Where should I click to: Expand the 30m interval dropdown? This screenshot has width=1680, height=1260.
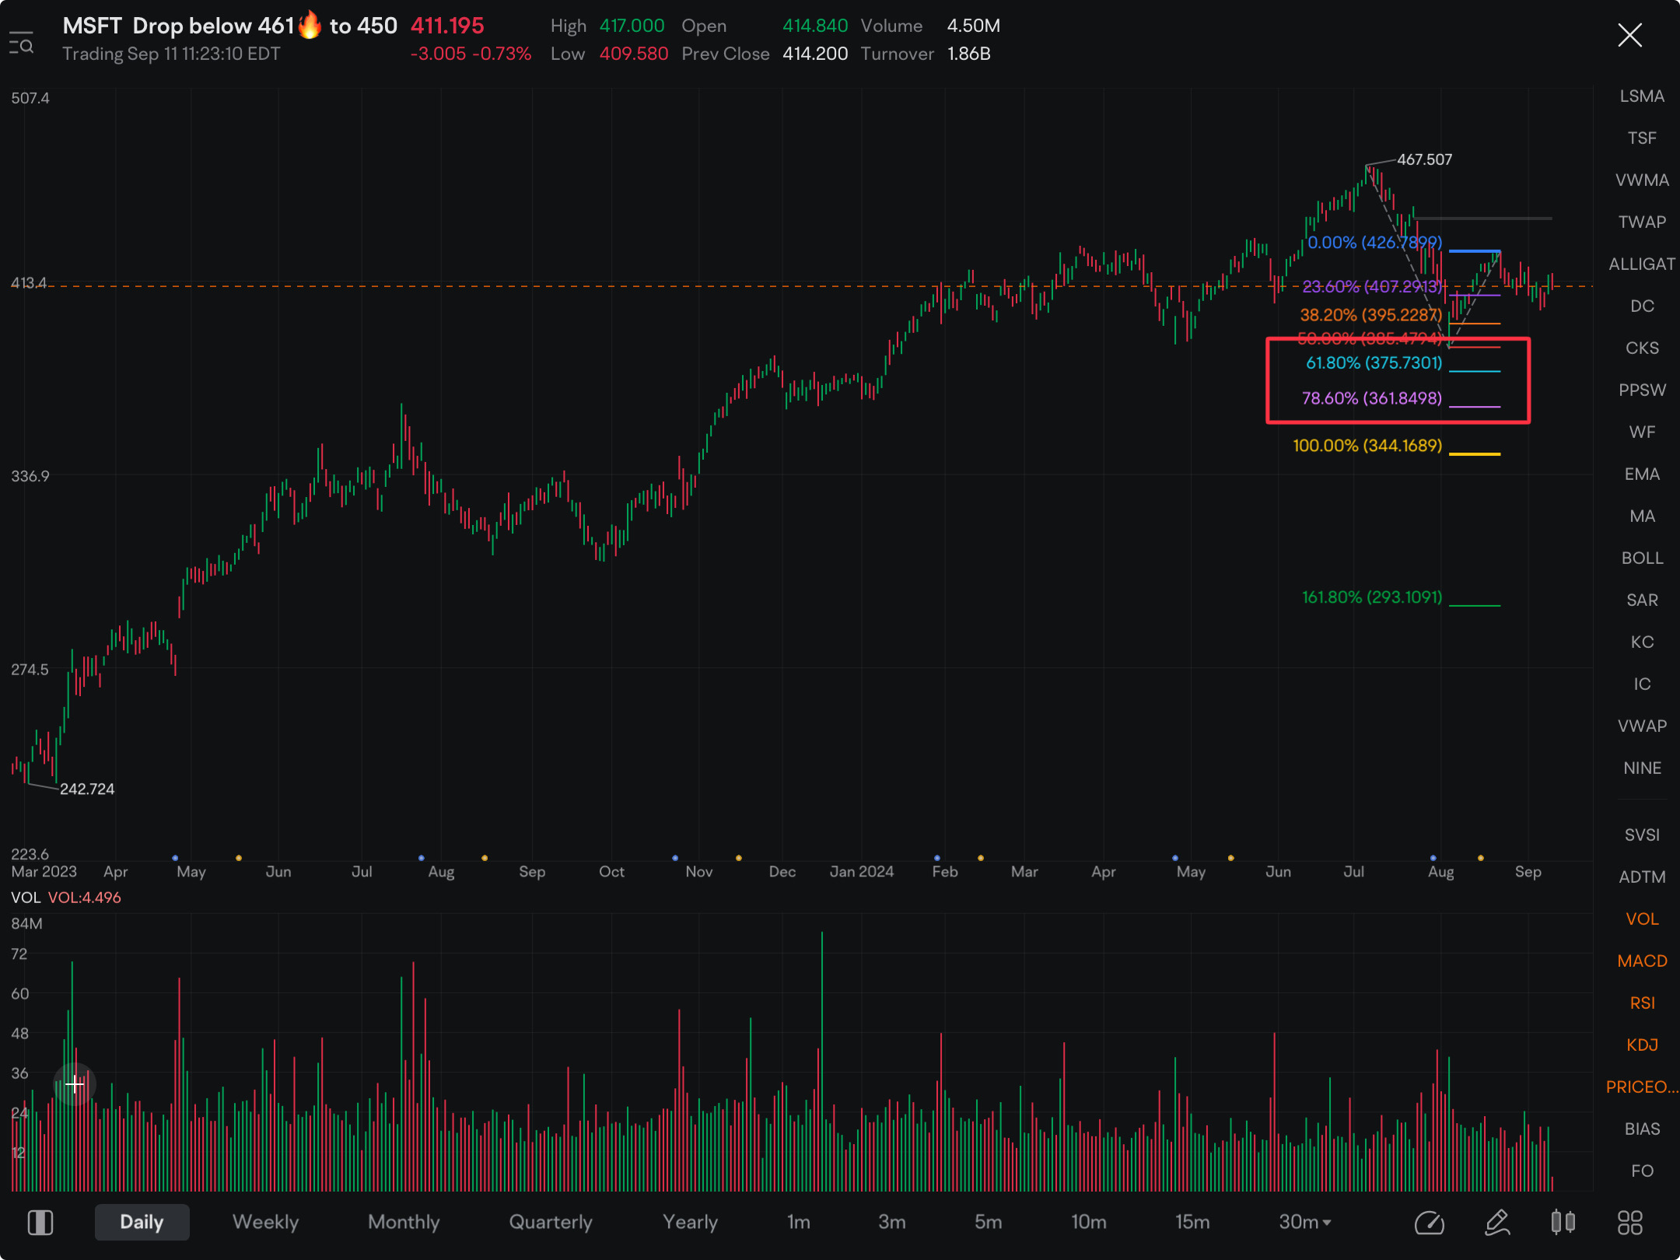(1305, 1222)
